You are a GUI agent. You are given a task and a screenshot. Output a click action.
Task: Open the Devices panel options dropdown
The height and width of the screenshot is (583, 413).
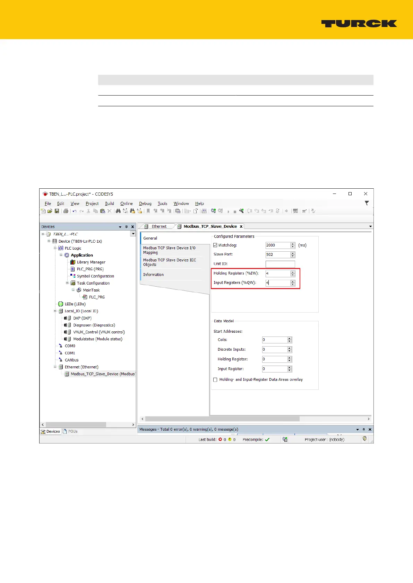[x=120, y=227]
